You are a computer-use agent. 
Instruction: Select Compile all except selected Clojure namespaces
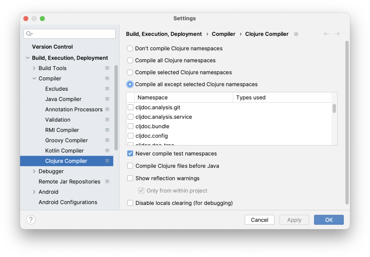tap(130, 84)
